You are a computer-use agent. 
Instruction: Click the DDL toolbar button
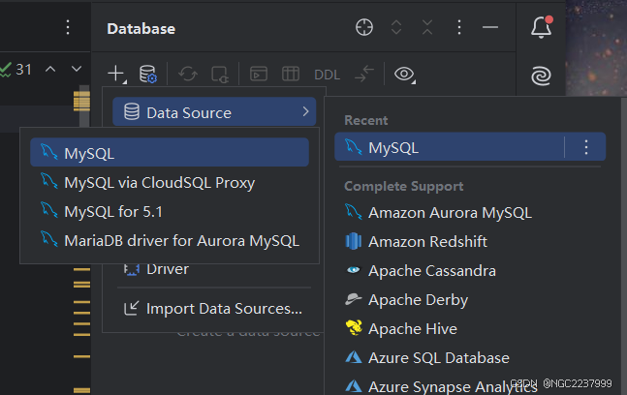[328, 75]
